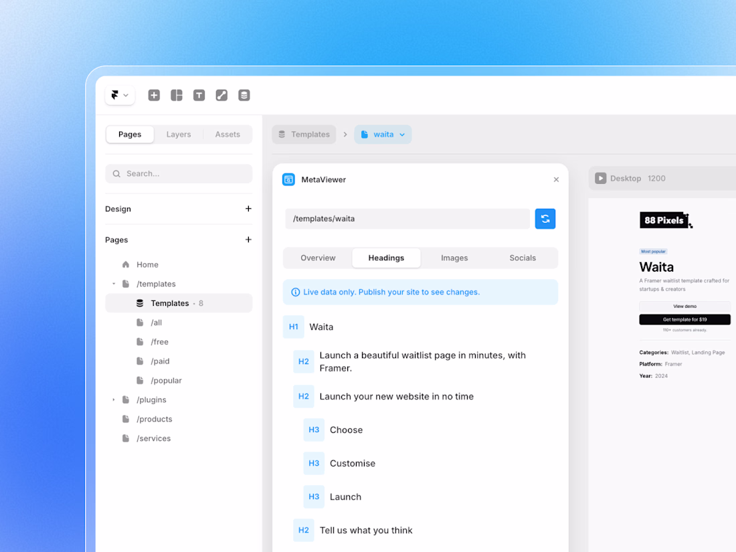This screenshot has height=552, width=736.
Task: Click the 'Waita' title on canvas
Action: 656,267
